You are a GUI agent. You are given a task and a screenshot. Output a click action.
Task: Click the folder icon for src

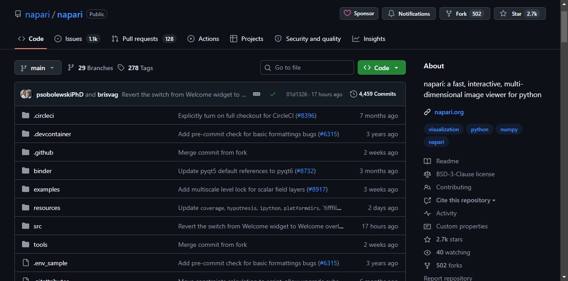[x=26, y=226]
